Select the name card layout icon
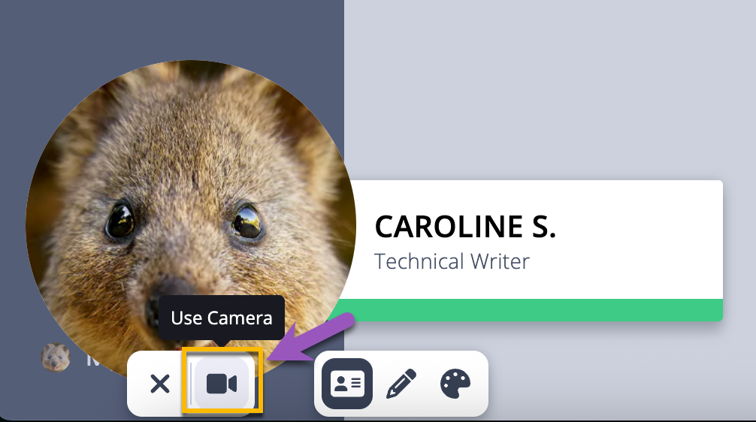The width and height of the screenshot is (756, 422). click(347, 384)
